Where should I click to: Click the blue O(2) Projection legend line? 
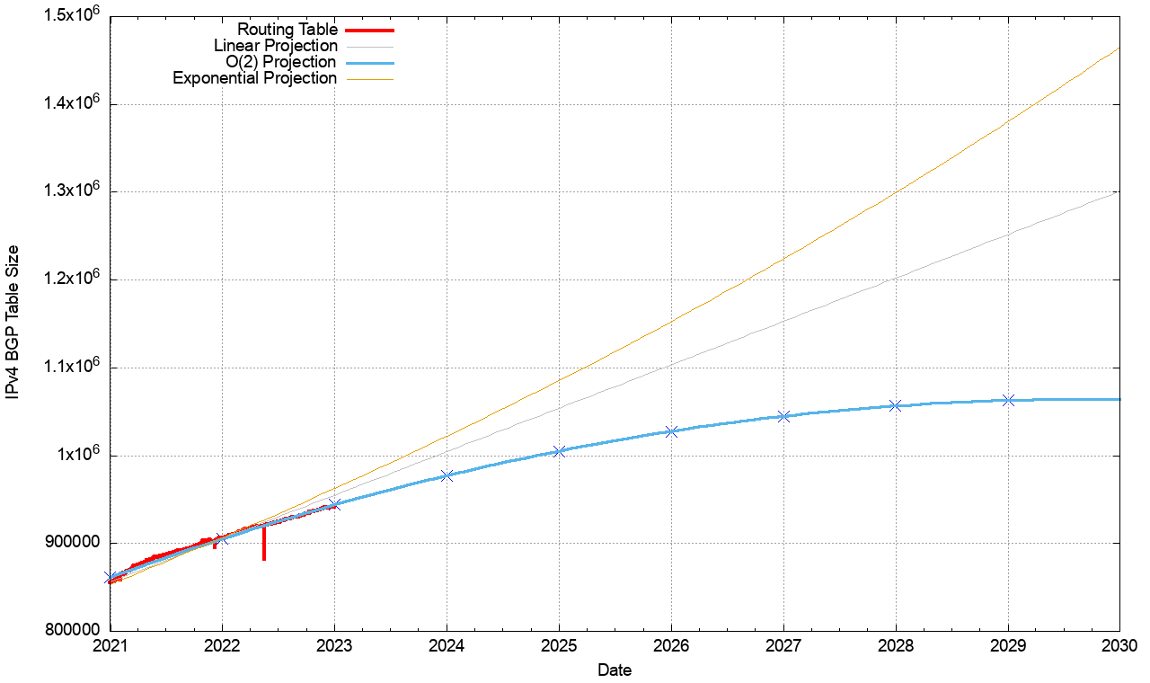tap(369, 63)
